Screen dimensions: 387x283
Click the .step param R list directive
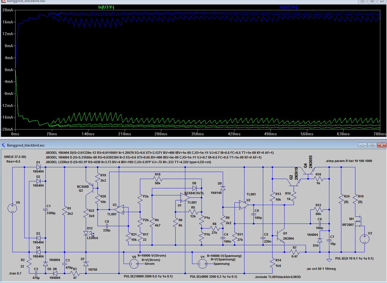(x=349, y=161)
